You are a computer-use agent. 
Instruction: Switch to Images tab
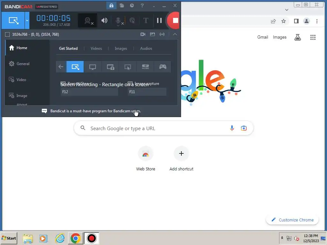tap(121, 48)
